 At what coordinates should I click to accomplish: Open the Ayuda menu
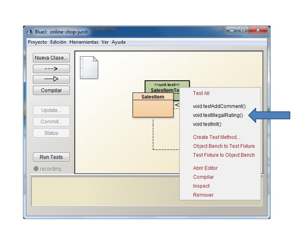pos(119,42)
